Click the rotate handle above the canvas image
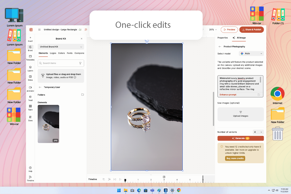The height and width of the screenshot is (194, 291). point(147,40)
